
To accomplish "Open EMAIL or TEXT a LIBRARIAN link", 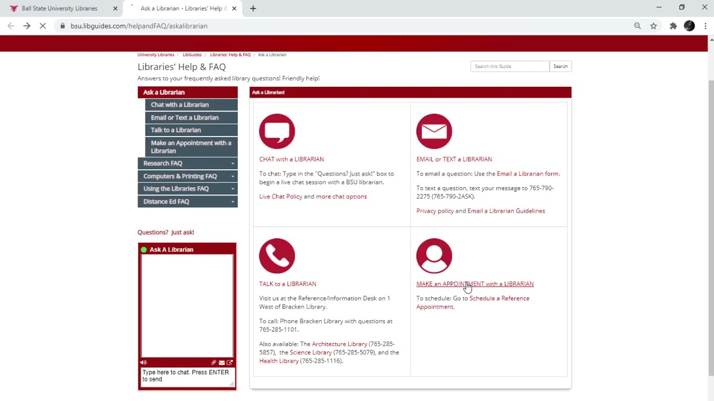I will (x=454, y=159).
